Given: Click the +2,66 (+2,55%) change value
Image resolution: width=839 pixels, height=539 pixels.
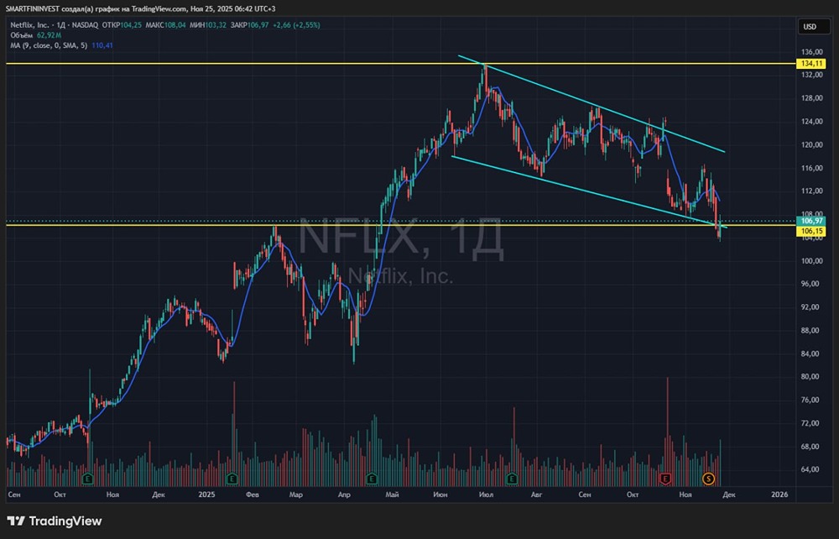Looking at the screenshot, I should point(296,24).
